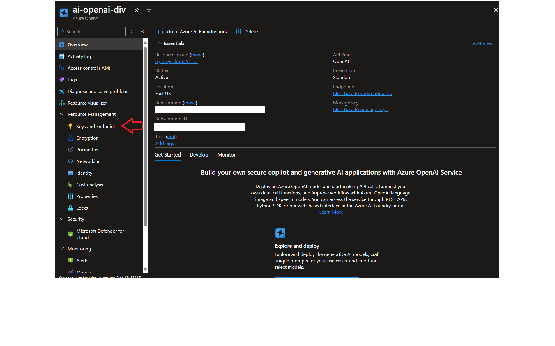Click the Standard pricing tier value
The image size is (555, 346).
(x=342, y=77)
